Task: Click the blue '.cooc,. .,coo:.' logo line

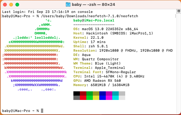Action: (x=37, y=89)
